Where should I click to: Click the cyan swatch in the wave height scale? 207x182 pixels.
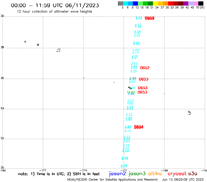pos(125,3)
